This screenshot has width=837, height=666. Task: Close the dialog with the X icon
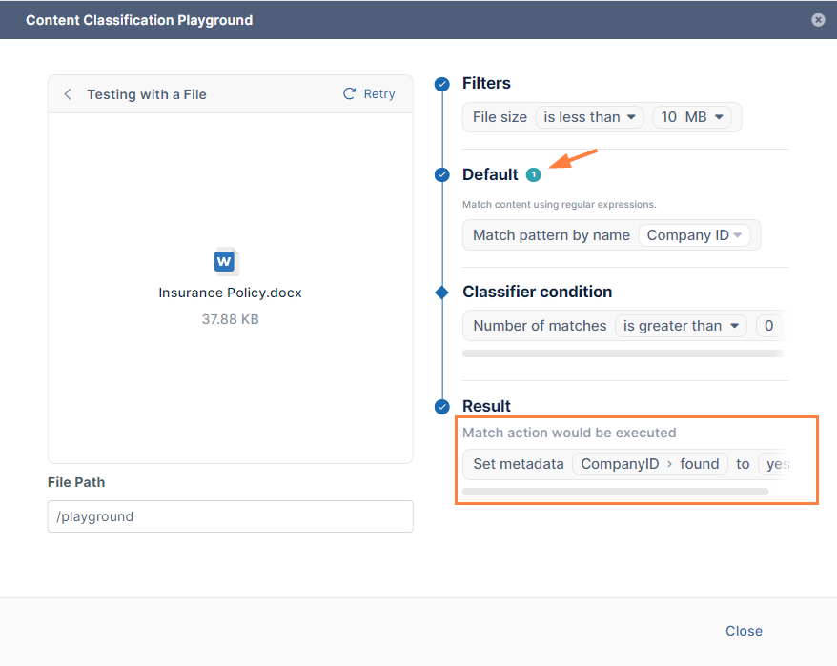point(818,19)
